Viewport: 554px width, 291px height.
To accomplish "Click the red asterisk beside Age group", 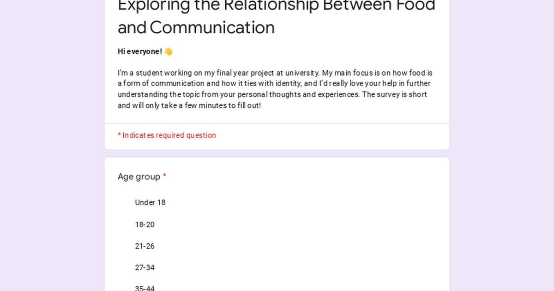I will coord(165,176).
